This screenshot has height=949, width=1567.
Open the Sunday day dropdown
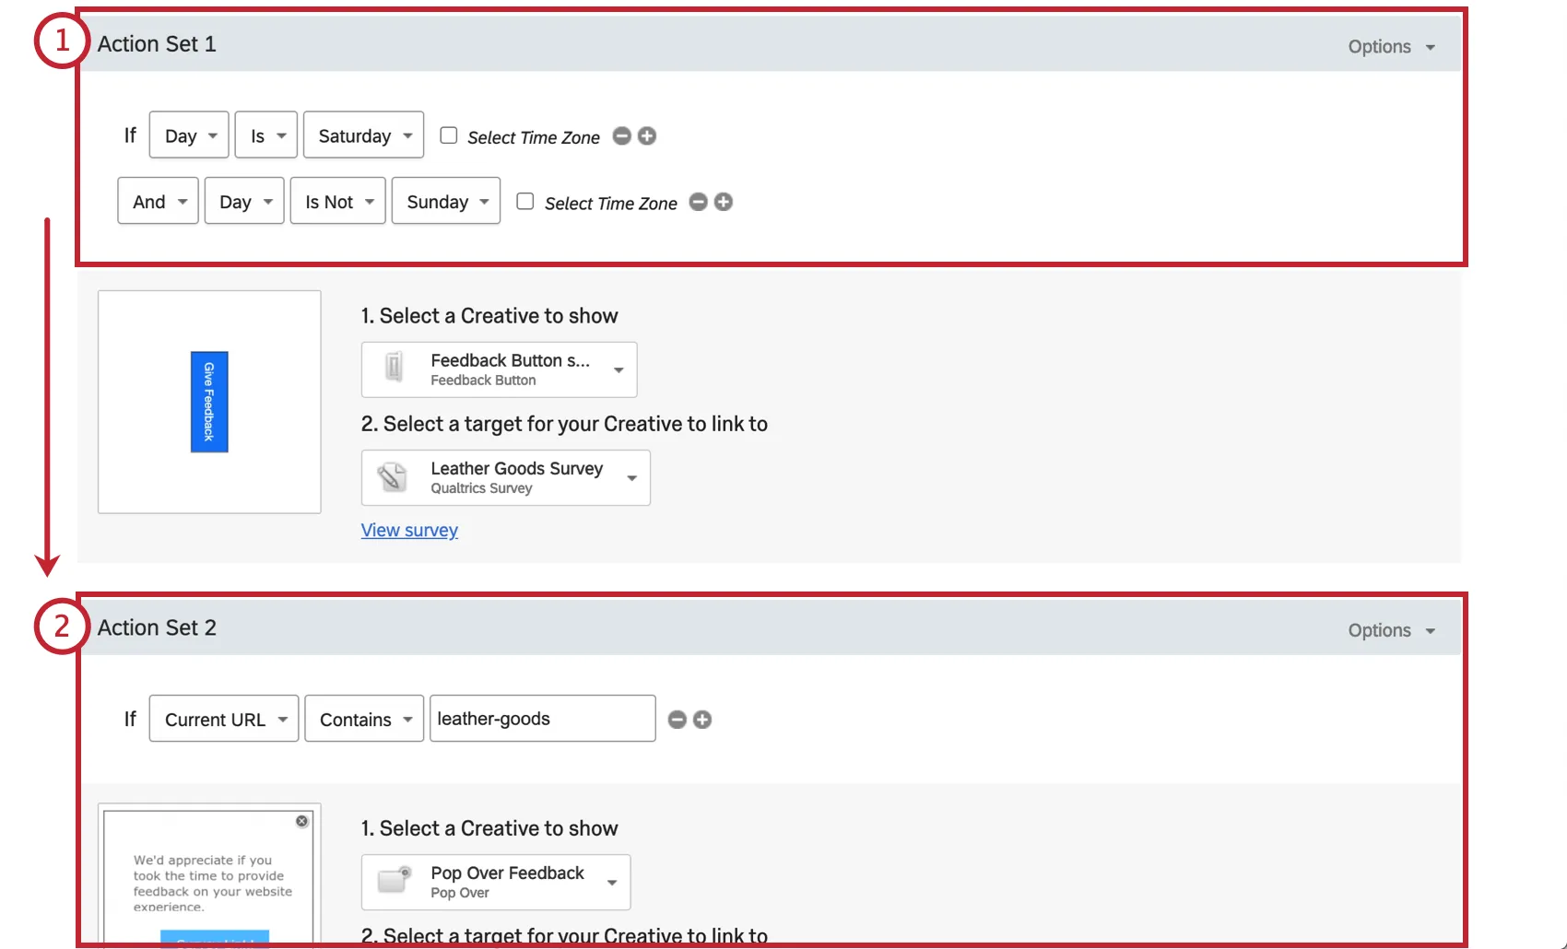[446, 202]
